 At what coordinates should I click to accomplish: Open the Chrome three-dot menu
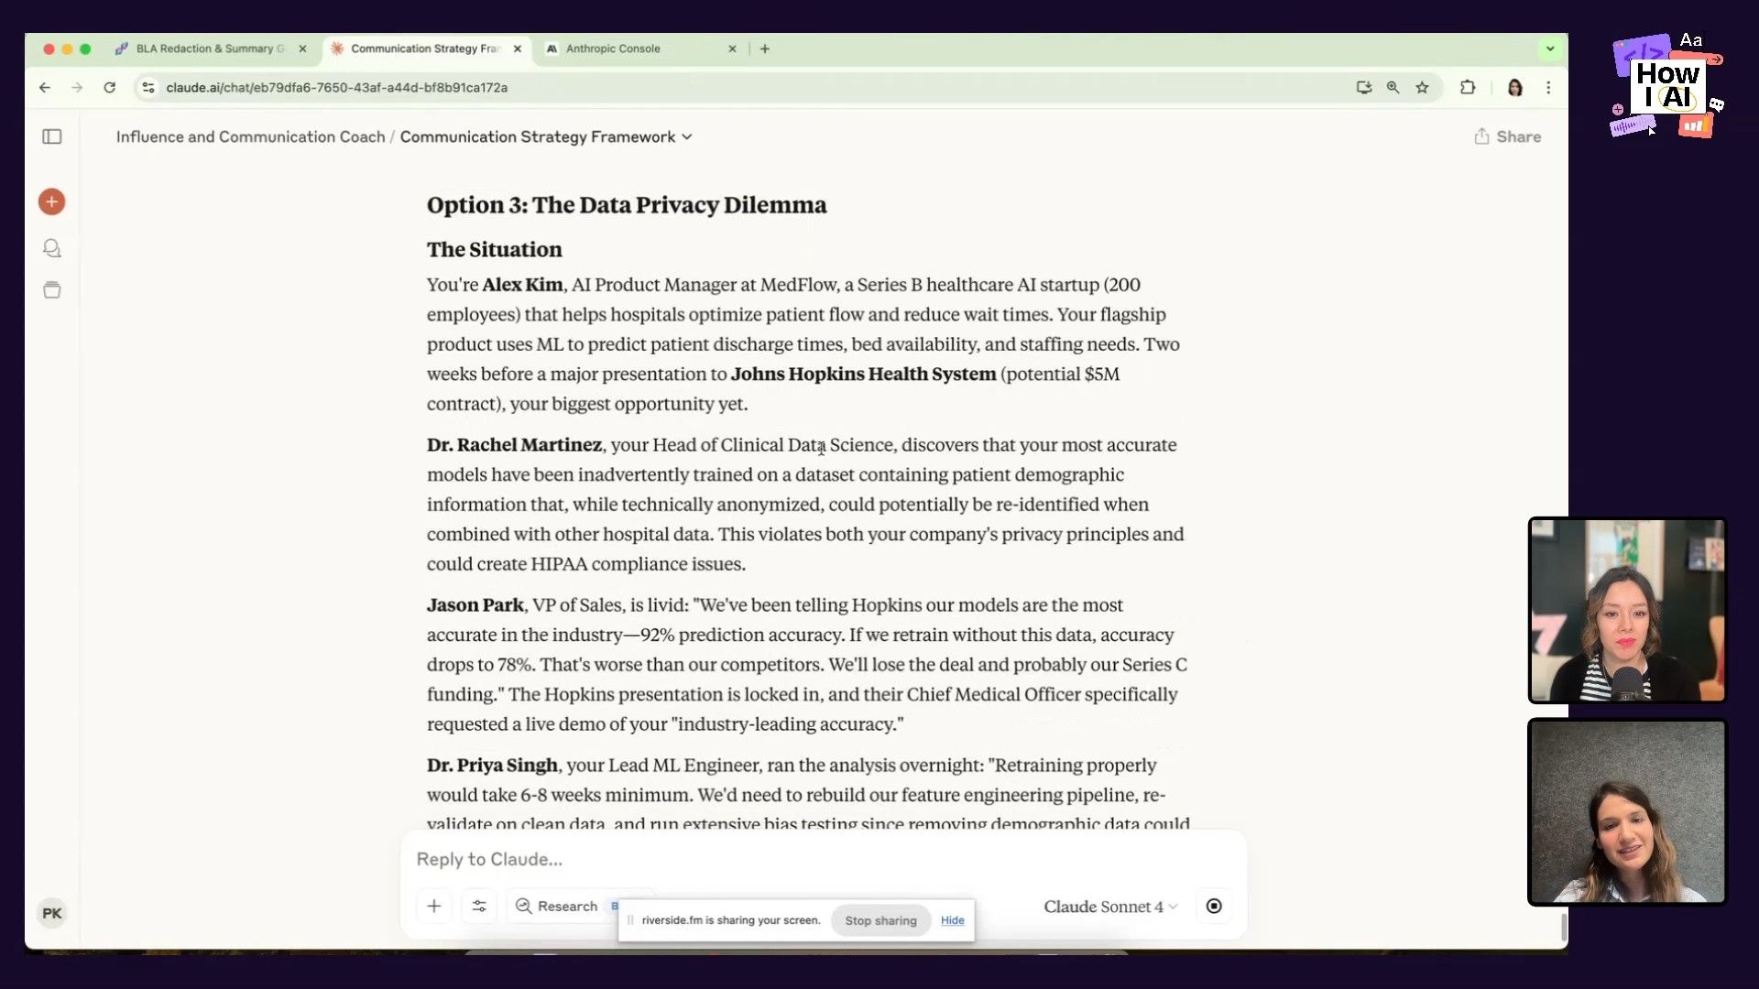pyautogui.click(x=1548, y=87)
